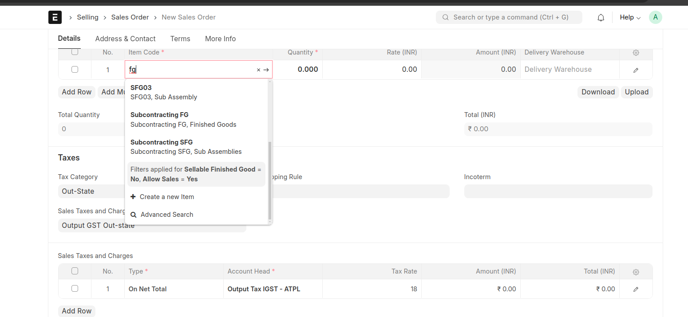Viewport: 688px width, 317px height.
Task: Click the ERPNext home logo icon
Action: click(x=55, y=17)
